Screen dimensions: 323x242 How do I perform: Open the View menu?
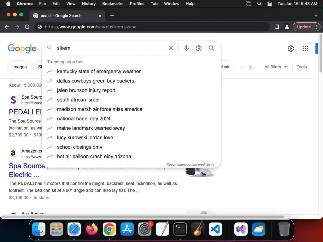pyautogui.click(x=71, y=4)
